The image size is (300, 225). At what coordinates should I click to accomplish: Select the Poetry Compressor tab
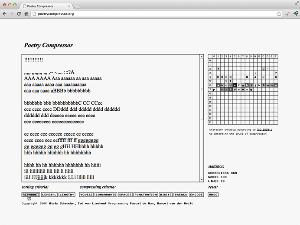coord(43,6)
